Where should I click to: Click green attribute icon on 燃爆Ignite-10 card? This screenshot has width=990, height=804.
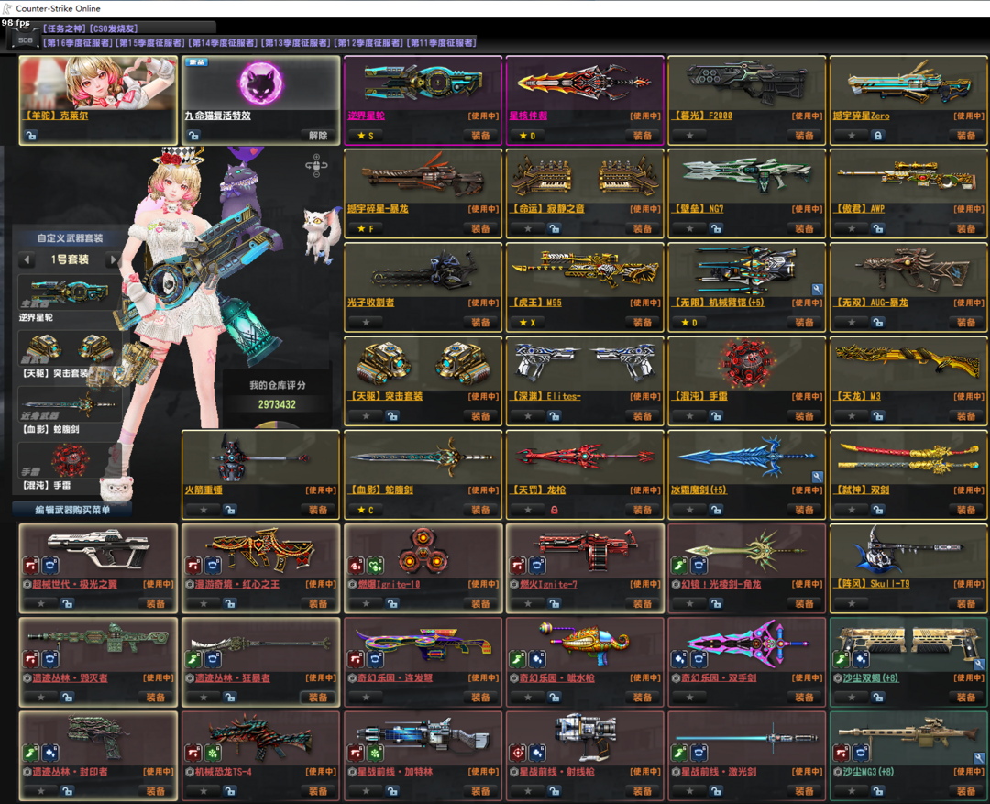coord(374,566)
